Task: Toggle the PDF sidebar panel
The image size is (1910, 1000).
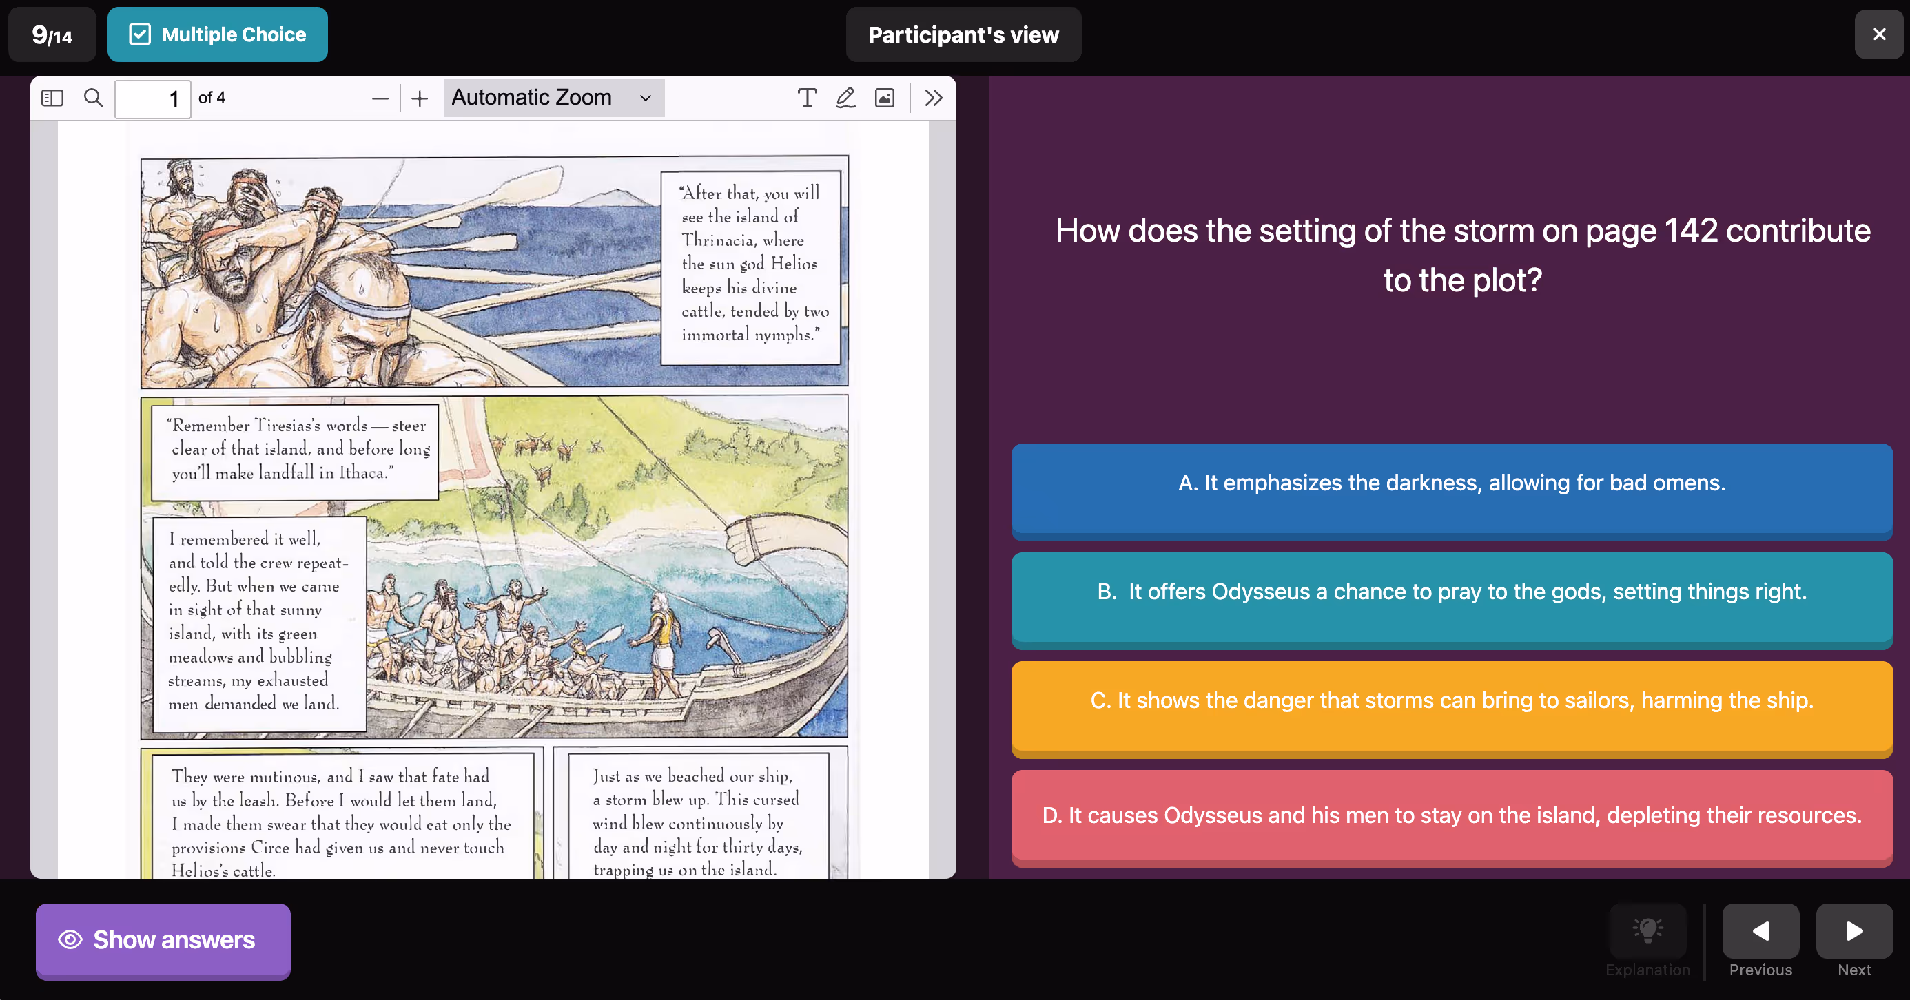Action: point(52,98)
